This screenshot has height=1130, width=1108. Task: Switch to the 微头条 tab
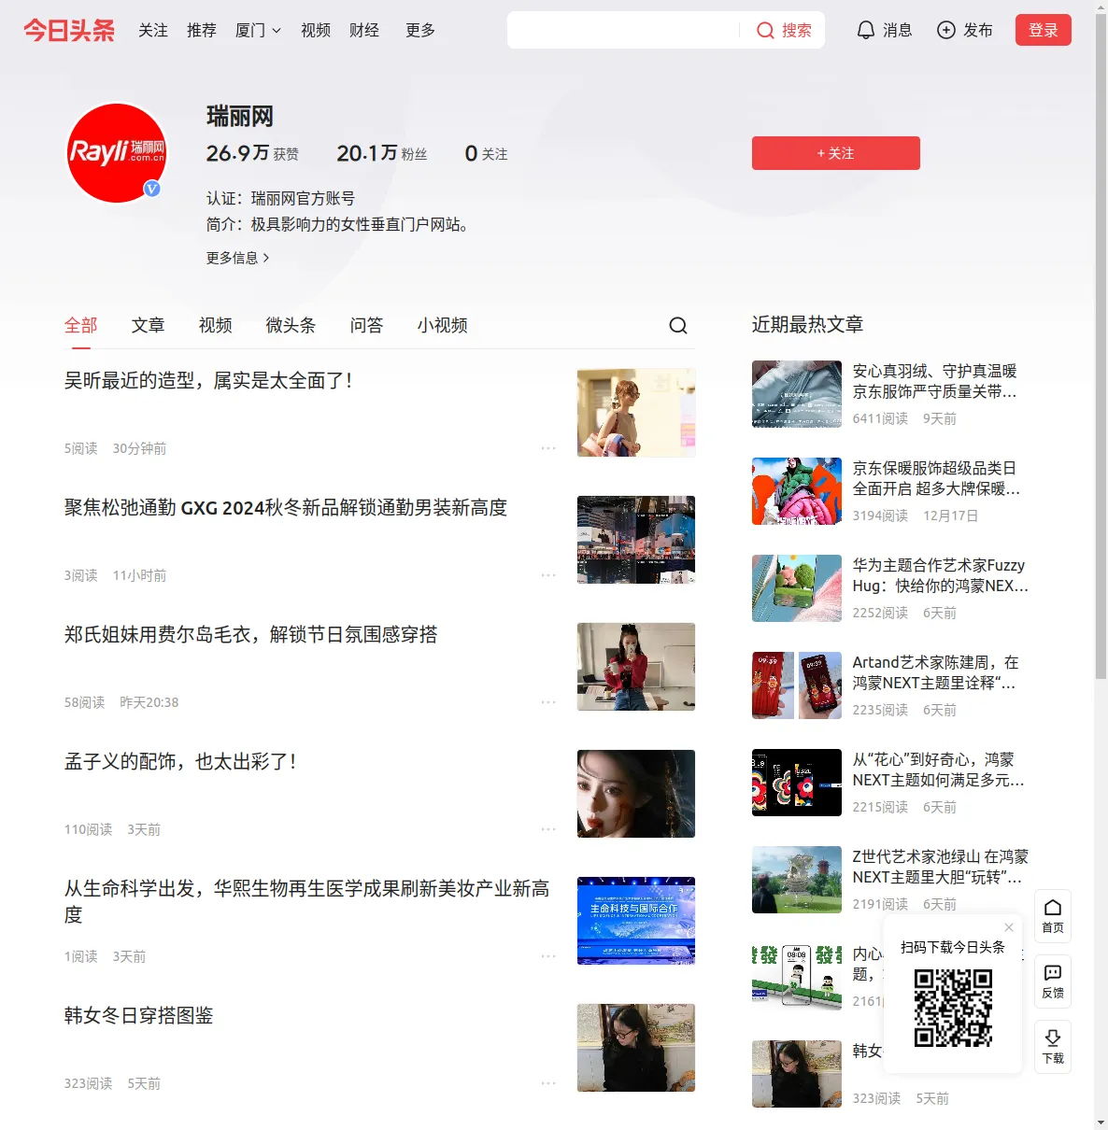[x=291, y=325]
